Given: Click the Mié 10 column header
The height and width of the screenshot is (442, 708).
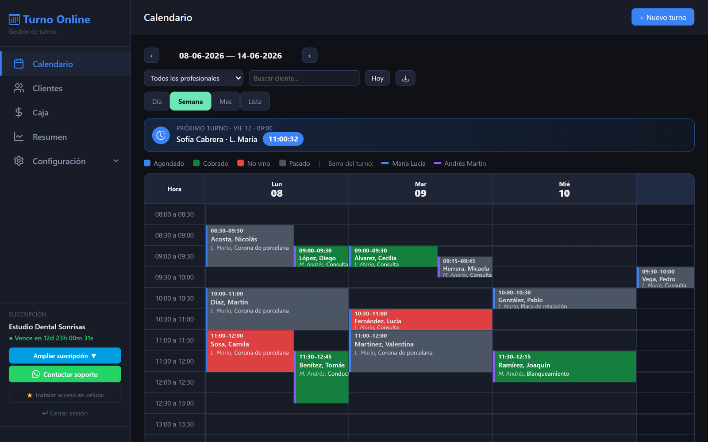Looking at the screenshot, I should (x=564, y=189).
